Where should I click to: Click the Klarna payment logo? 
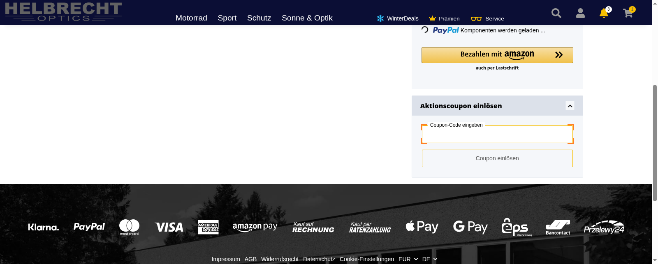[44, 227]
